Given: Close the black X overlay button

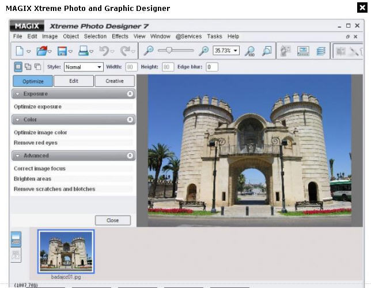Looking at the screenshot, I should pos(362,8).
